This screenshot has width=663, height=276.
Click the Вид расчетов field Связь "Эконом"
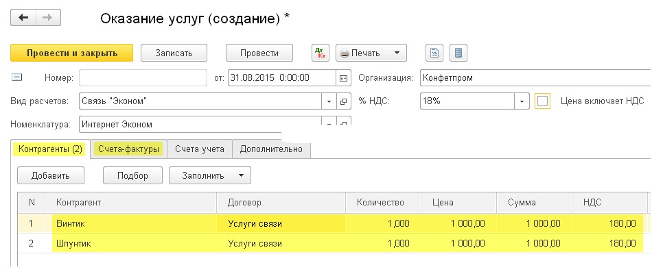pos(201,101)
